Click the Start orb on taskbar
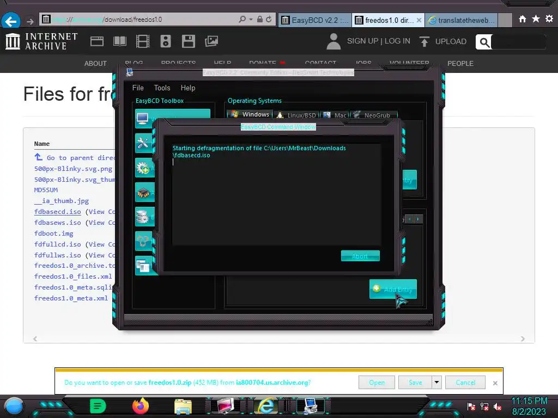Screen dimensions: 558x418 pos(14,406)
